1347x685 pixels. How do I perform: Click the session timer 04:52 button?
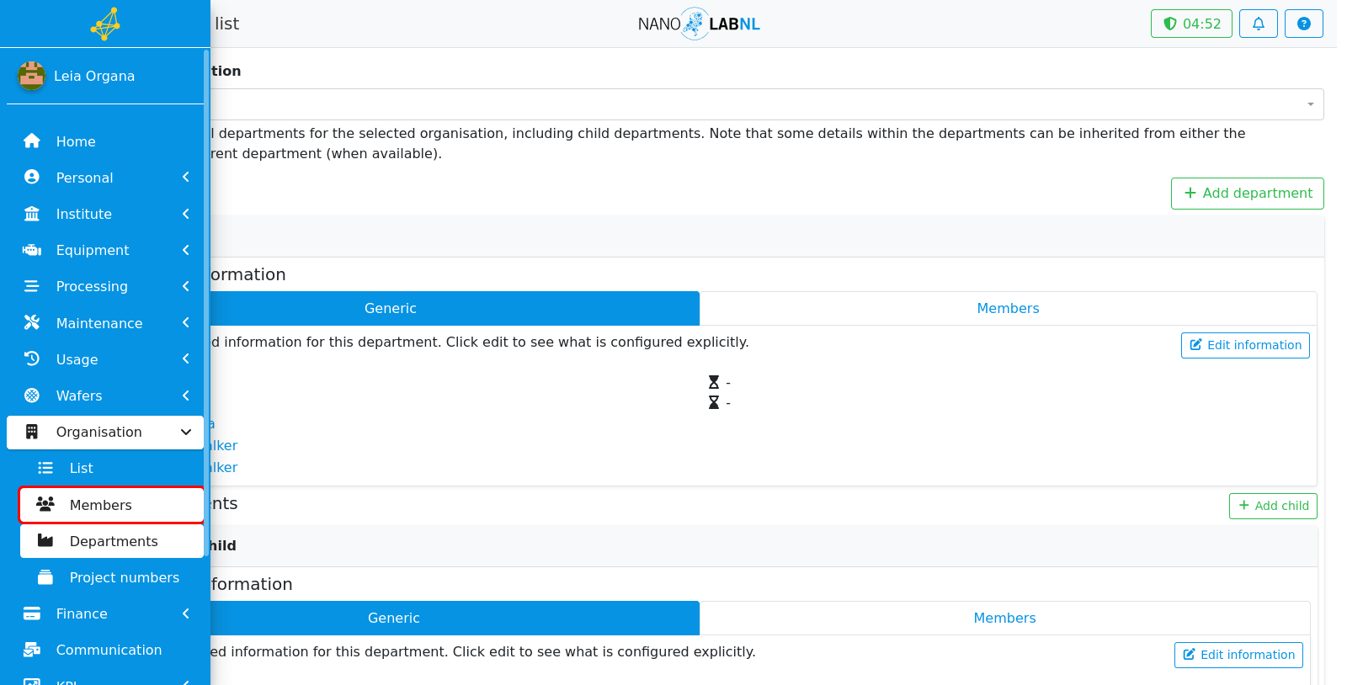pos(1191,24)
